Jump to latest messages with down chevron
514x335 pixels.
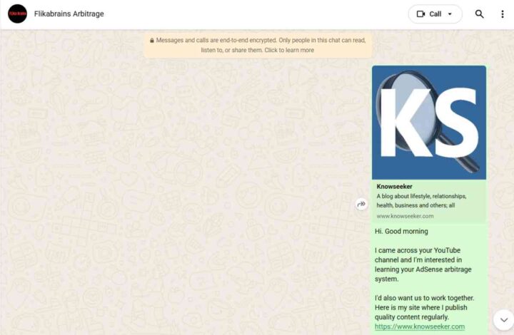[x=504, y=319]
